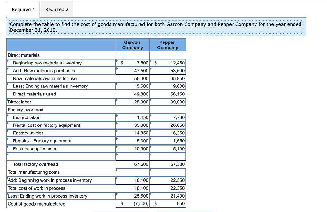This screenshot has height=212, width=327.
Task: Click empty Garcon Total manufacturing costs field
Action: coord(133,172)
